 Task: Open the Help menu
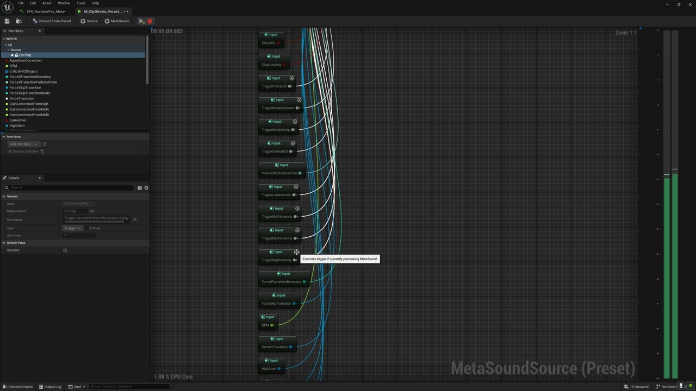point(95,3)
